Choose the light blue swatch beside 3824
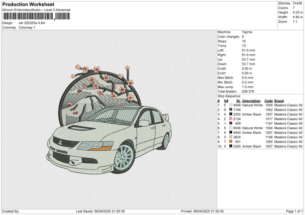 point(231,137)
